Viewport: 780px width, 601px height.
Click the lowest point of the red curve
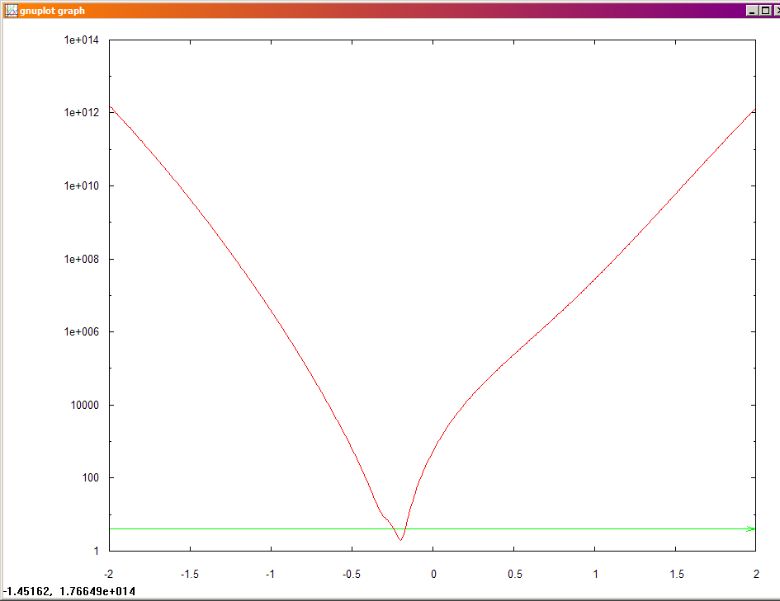[x=400, y=539]
